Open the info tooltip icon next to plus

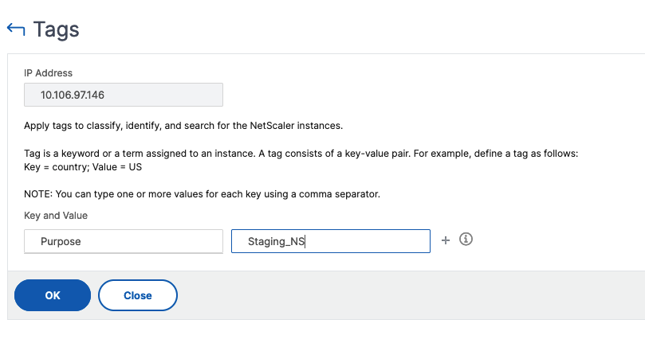pos(466,239)
